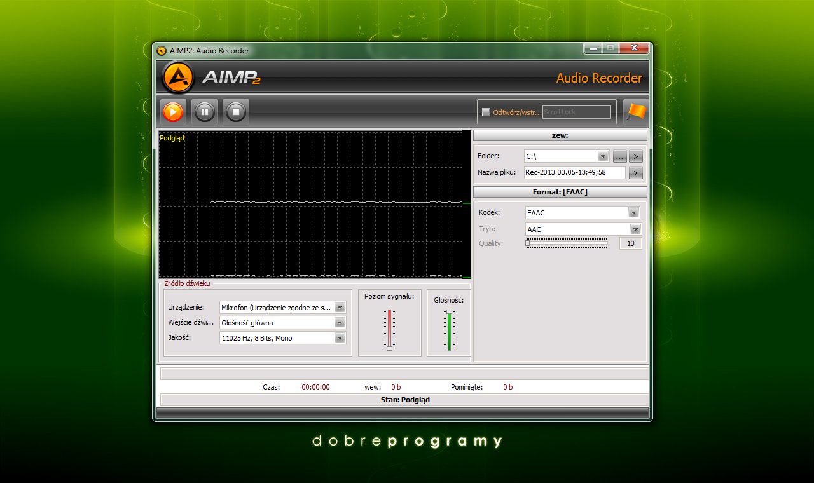The image size is (814, 483).
Task: Minimize the Audio Recorder window
Action: (x=593, y=48)
